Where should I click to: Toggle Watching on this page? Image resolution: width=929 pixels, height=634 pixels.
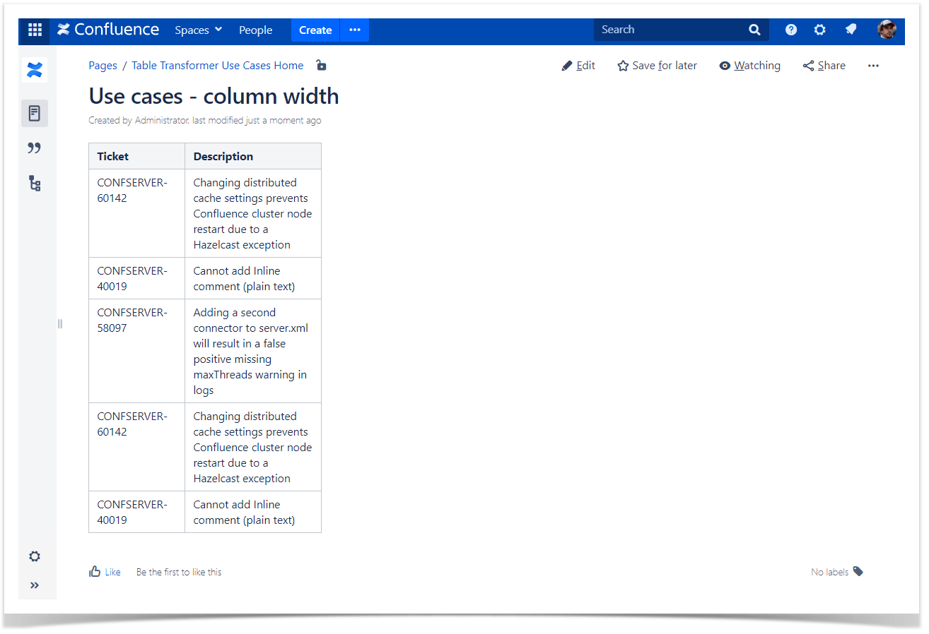point(750,66)
